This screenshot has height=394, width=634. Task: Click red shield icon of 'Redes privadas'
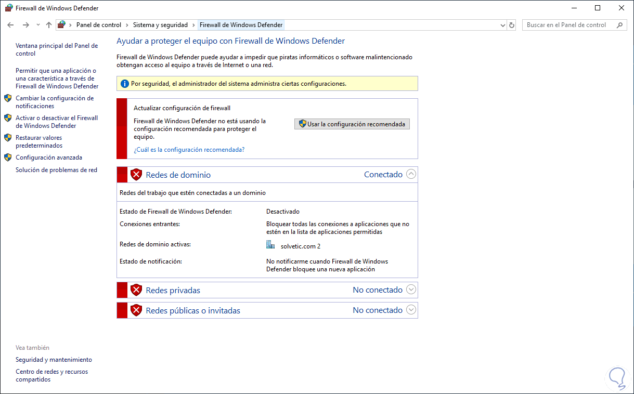coord(136,290)
